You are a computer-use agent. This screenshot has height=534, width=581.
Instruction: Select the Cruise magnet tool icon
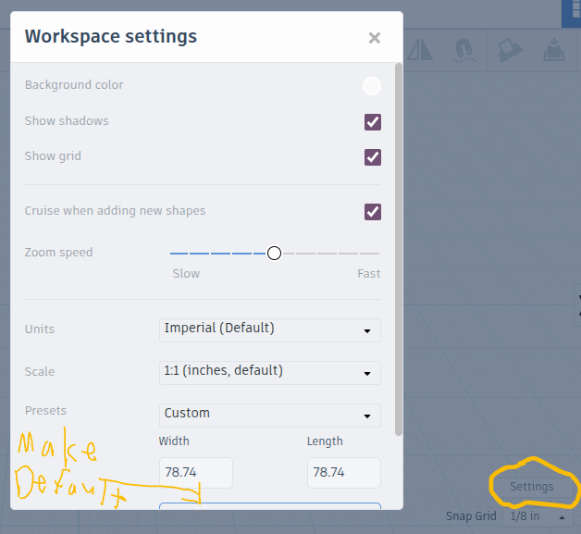pyautogui.click(x=464, y=50)
